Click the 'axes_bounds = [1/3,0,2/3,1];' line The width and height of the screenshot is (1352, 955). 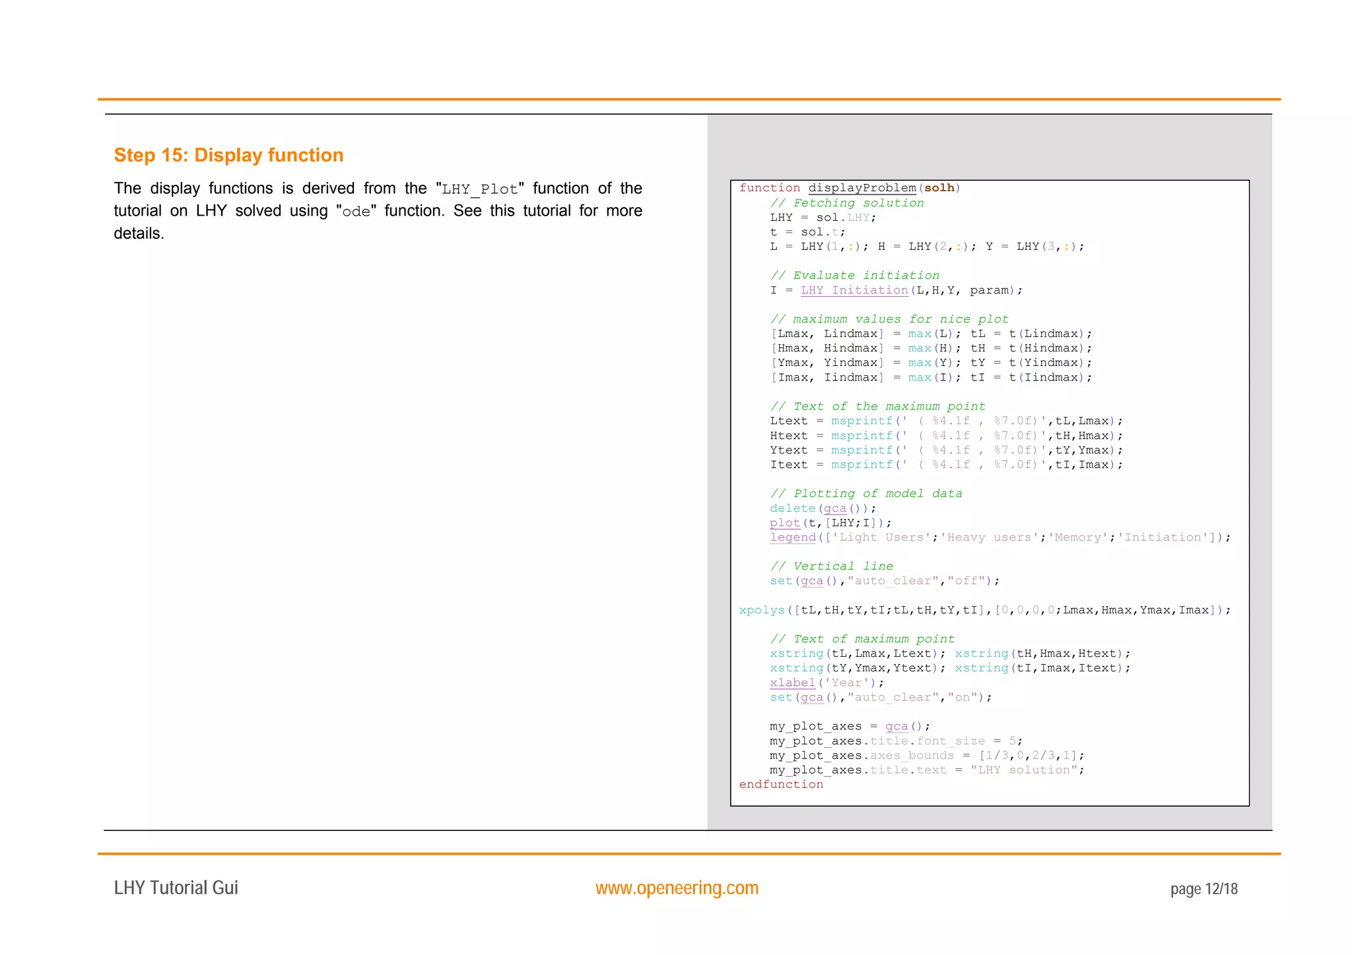(927, 756)
